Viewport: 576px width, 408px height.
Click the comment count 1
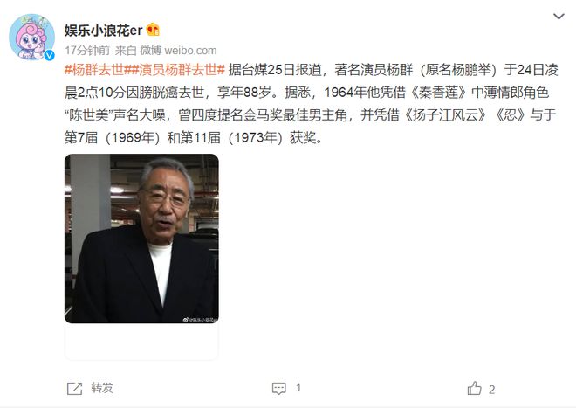pyautogui.click(x=298, y=388)
